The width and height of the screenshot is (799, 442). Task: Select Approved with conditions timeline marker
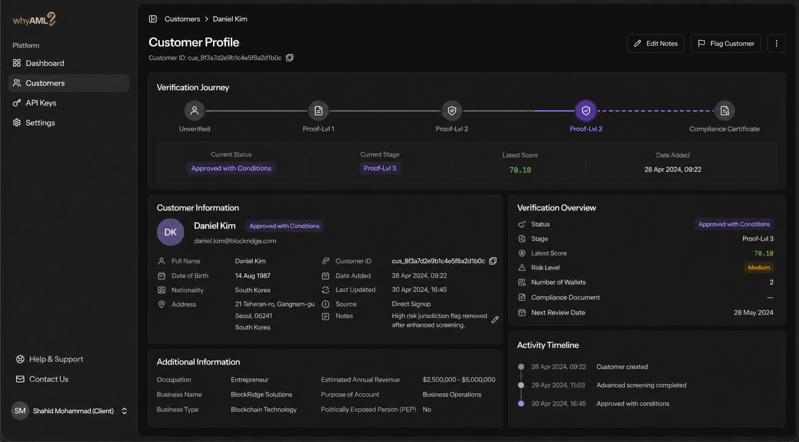(521, 404)
